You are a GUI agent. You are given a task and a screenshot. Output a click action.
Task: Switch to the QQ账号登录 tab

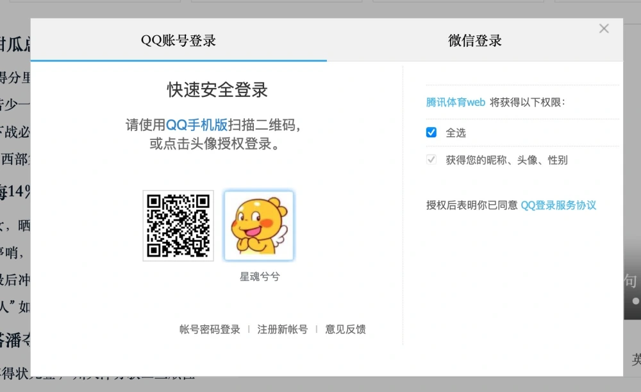(x=178, y=40)
